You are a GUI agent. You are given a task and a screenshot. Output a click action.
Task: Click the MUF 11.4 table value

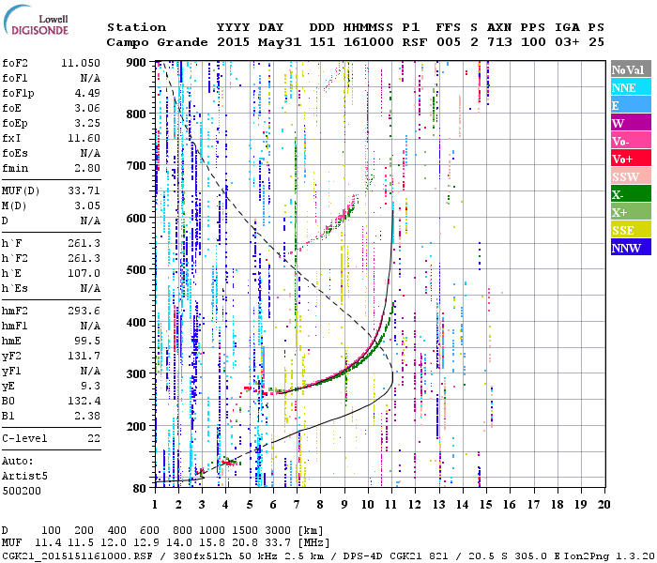coord(48,543)
